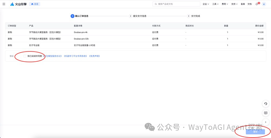Click the 产品 column header
Image resolution: width=271 pixels, height=138 pixels.
point(31,26)
